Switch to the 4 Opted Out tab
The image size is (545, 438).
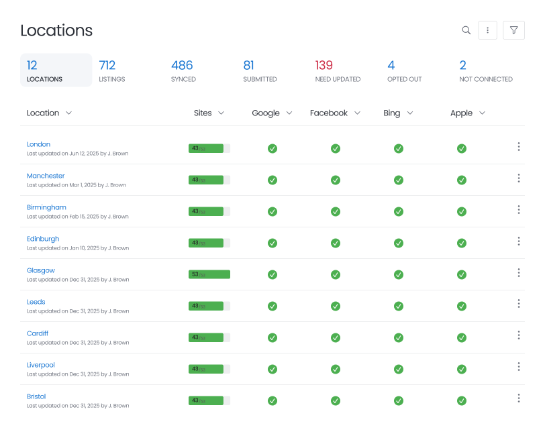pos(404,70)
